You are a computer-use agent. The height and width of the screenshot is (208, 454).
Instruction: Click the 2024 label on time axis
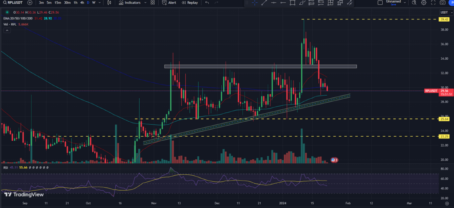[x=282, y=204]
